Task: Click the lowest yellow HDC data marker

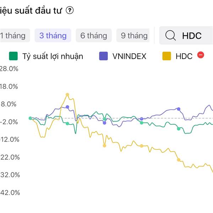Action: (179, 160)
